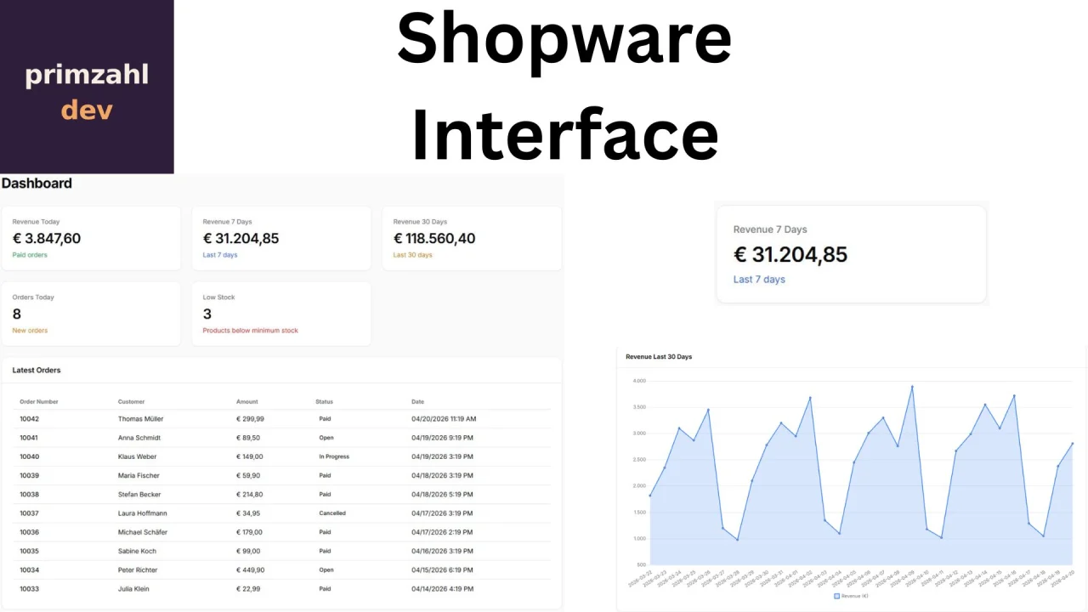
Task: Click the € 449,90 amount
Action: pos(250,570)
